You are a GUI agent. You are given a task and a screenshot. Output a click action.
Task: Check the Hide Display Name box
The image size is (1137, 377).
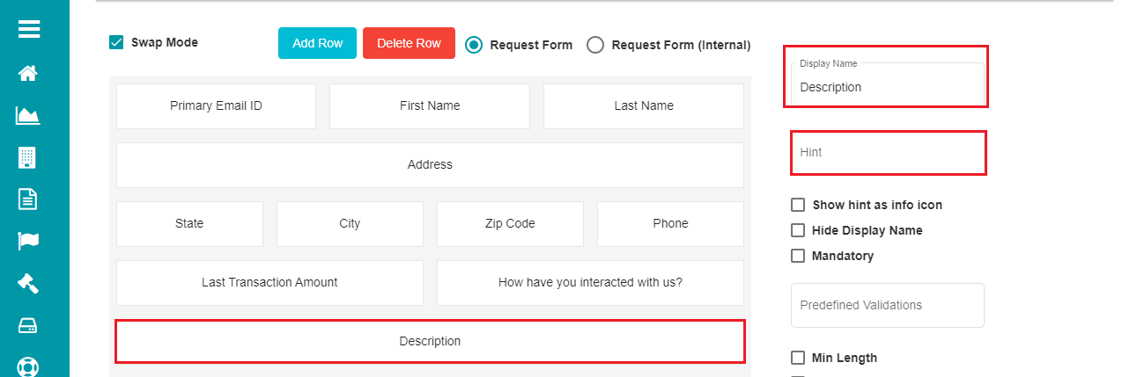[x=798, y=230]
